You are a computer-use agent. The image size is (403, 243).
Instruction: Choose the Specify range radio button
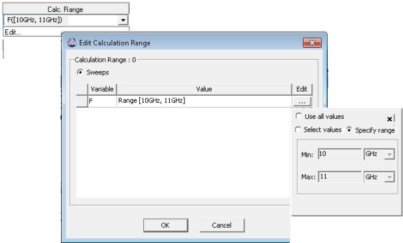tap(349, 129)
